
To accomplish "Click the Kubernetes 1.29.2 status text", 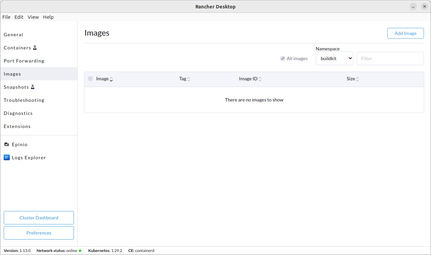I will (105, 251).
